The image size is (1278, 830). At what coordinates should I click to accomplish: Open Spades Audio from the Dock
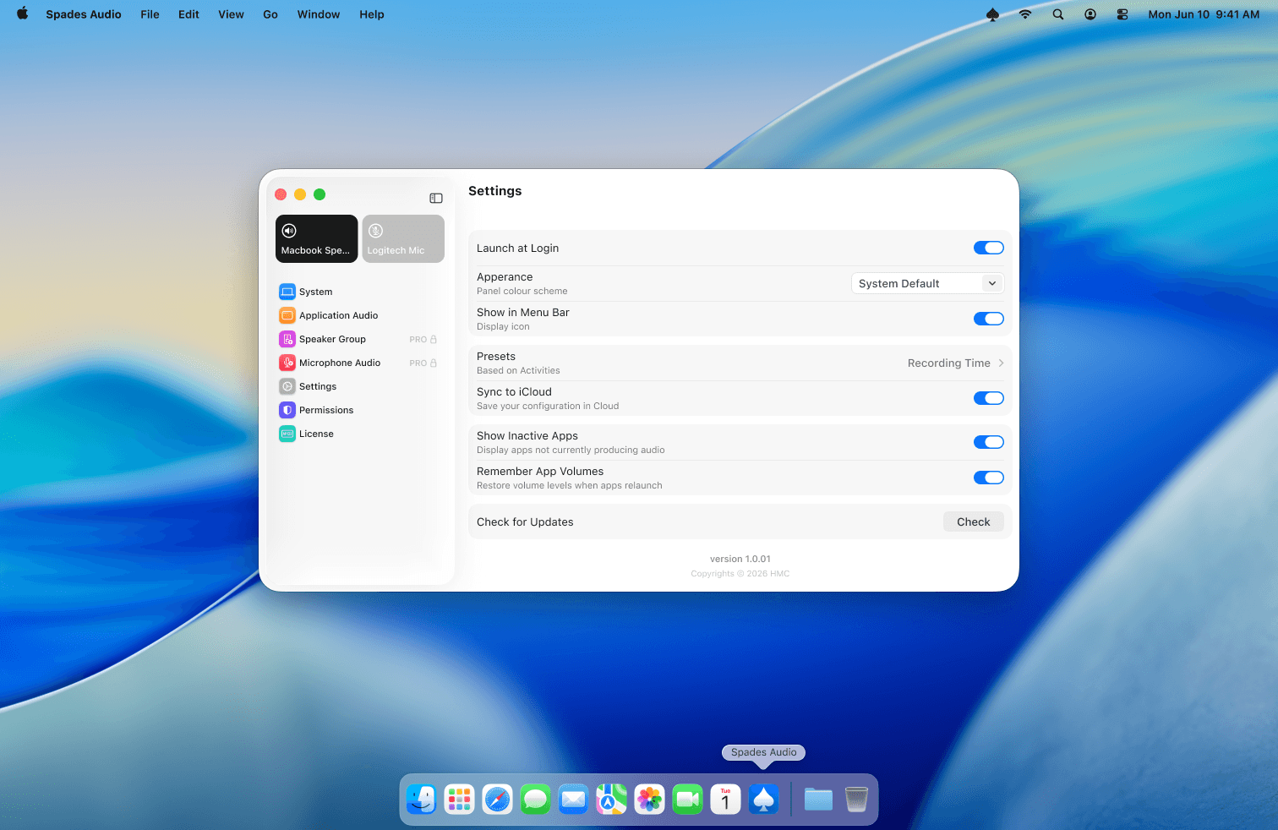click(763, 799)
